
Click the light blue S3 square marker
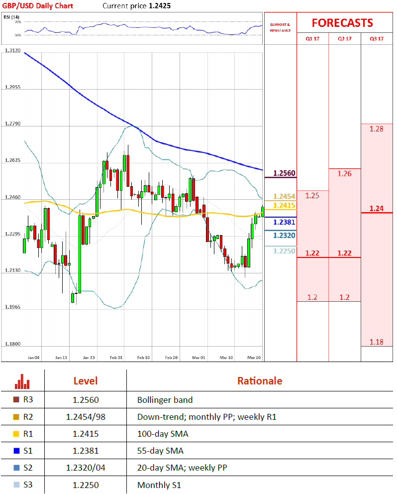coord(16,485)
